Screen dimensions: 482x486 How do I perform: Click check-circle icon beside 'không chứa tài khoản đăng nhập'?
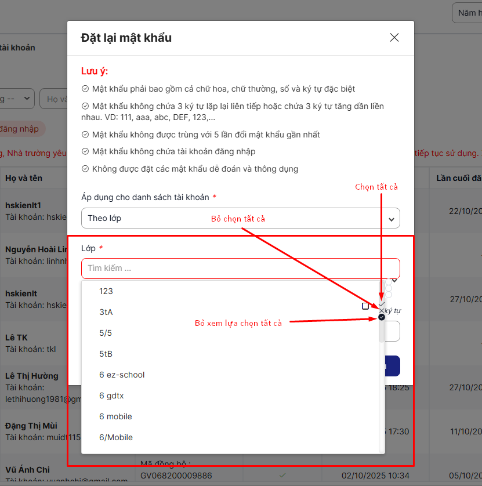(85, 152)
